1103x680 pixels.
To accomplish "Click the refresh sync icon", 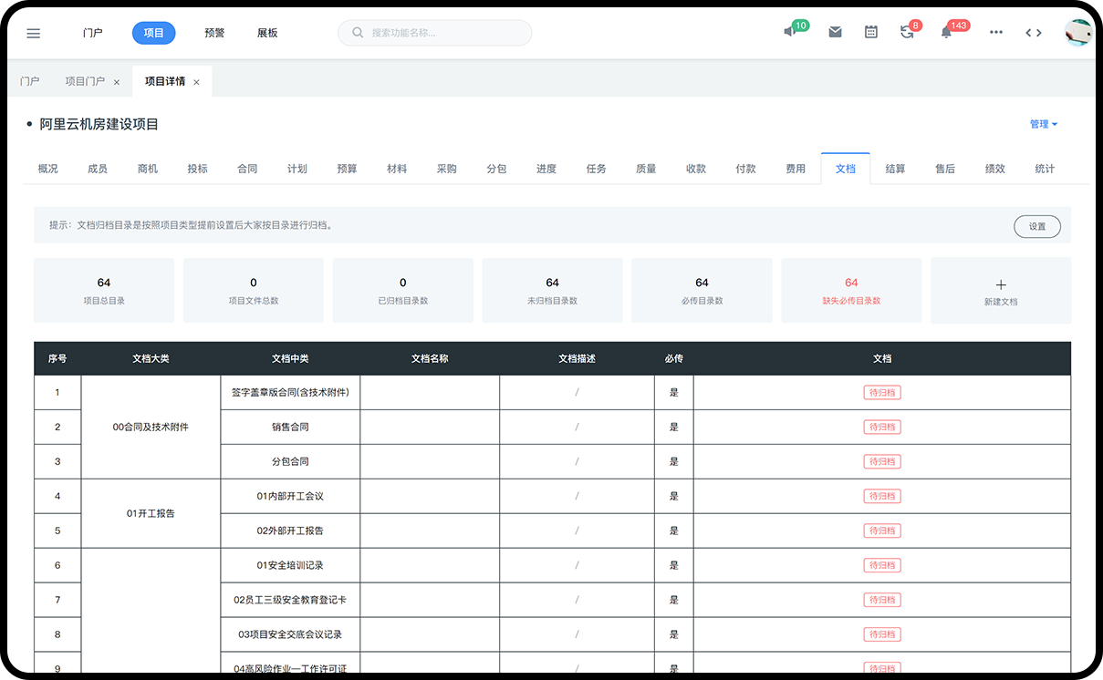I will click(x=906, y=32).
